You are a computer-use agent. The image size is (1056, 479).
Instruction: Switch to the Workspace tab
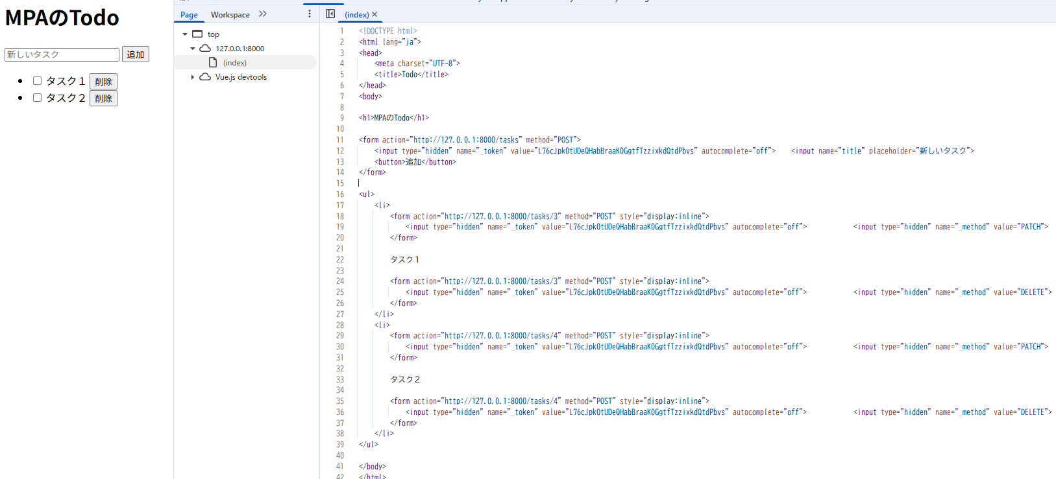pos(230,15)
